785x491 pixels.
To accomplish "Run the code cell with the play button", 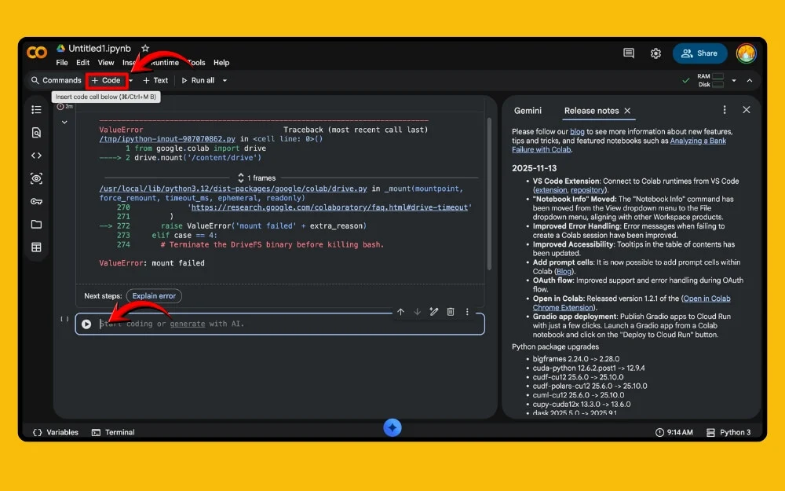I will 86,323.
